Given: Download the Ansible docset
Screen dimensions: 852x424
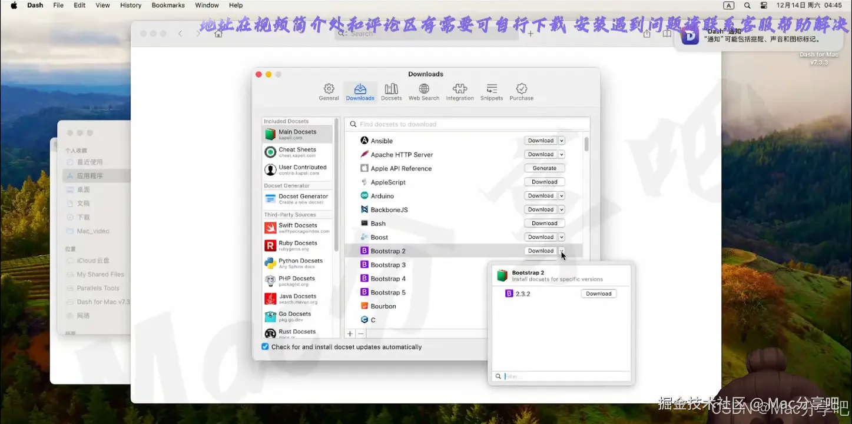Looking at the screenshot, I should (x=541, y=141).
